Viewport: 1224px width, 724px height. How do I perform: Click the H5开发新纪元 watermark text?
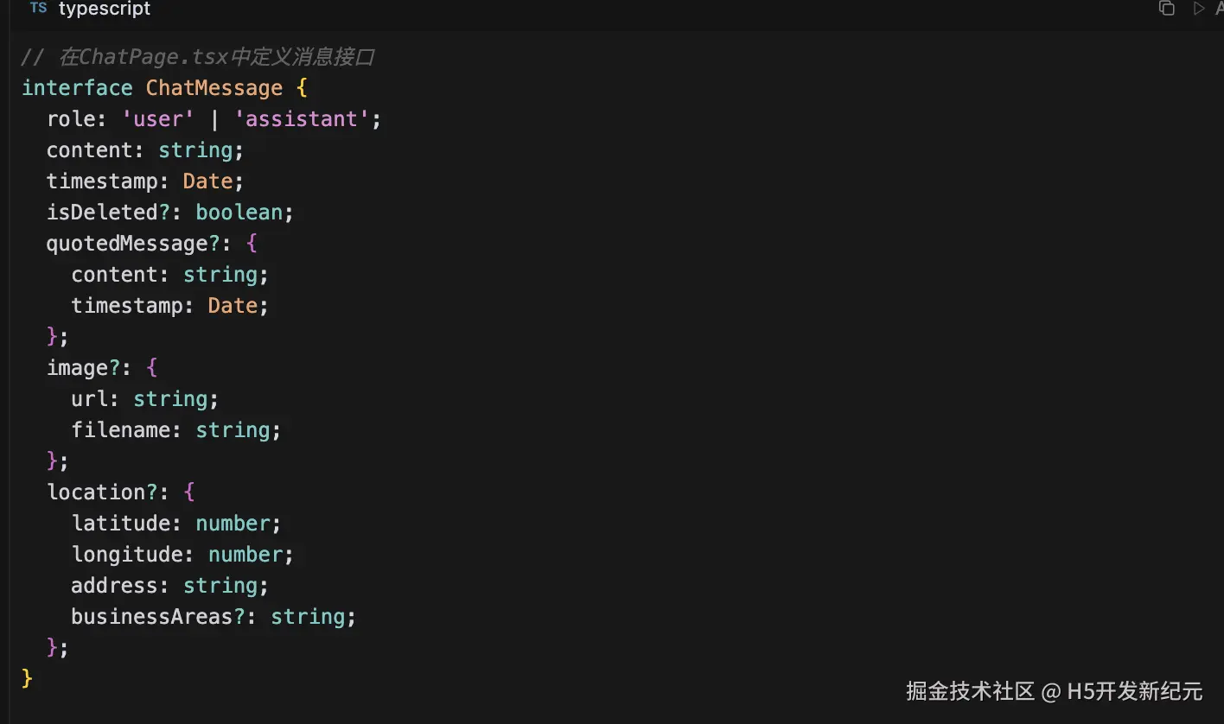tap(1134, 691)
